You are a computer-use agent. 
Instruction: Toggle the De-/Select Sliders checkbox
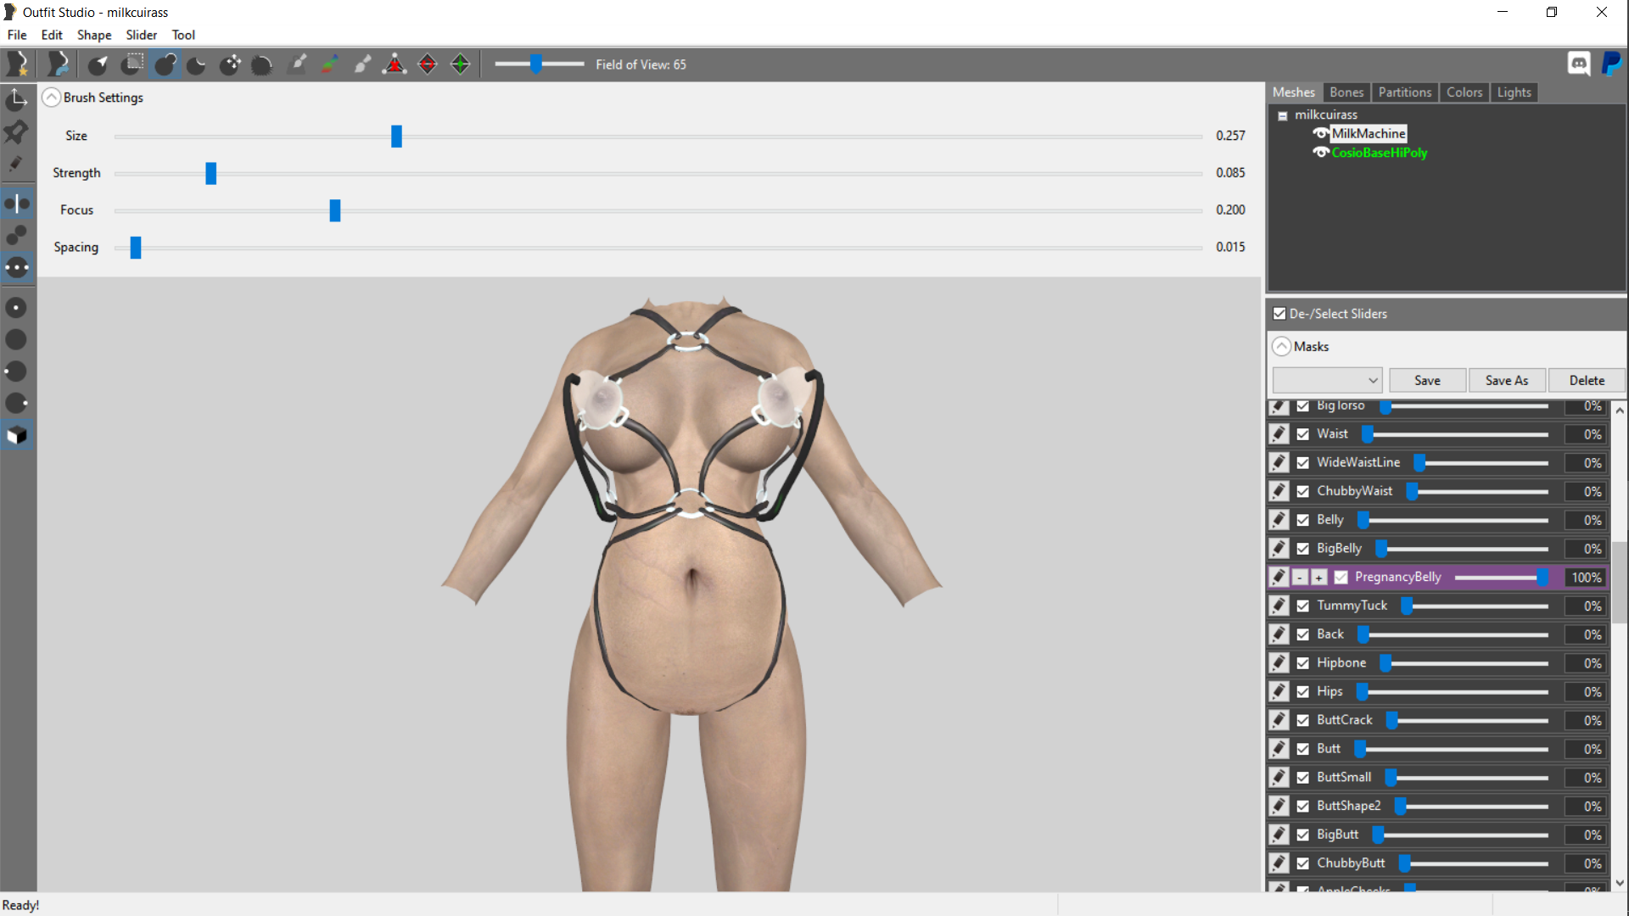coord(1279,314)
